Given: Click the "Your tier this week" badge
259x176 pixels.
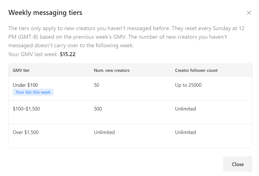Looking at the screenshot, I should click(x=33, y=92).
